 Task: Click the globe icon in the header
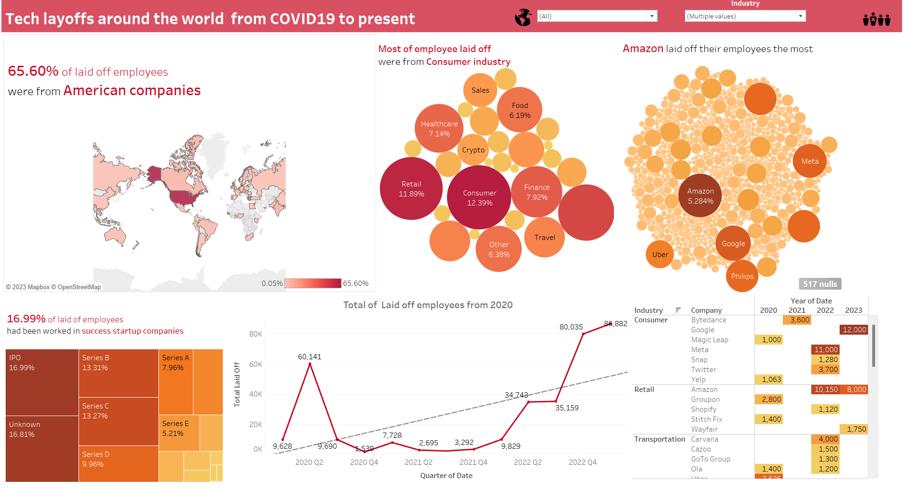(x=523, y=17)
